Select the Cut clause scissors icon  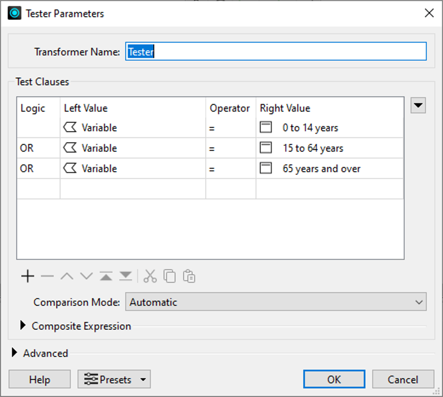(x=150, y=276)
